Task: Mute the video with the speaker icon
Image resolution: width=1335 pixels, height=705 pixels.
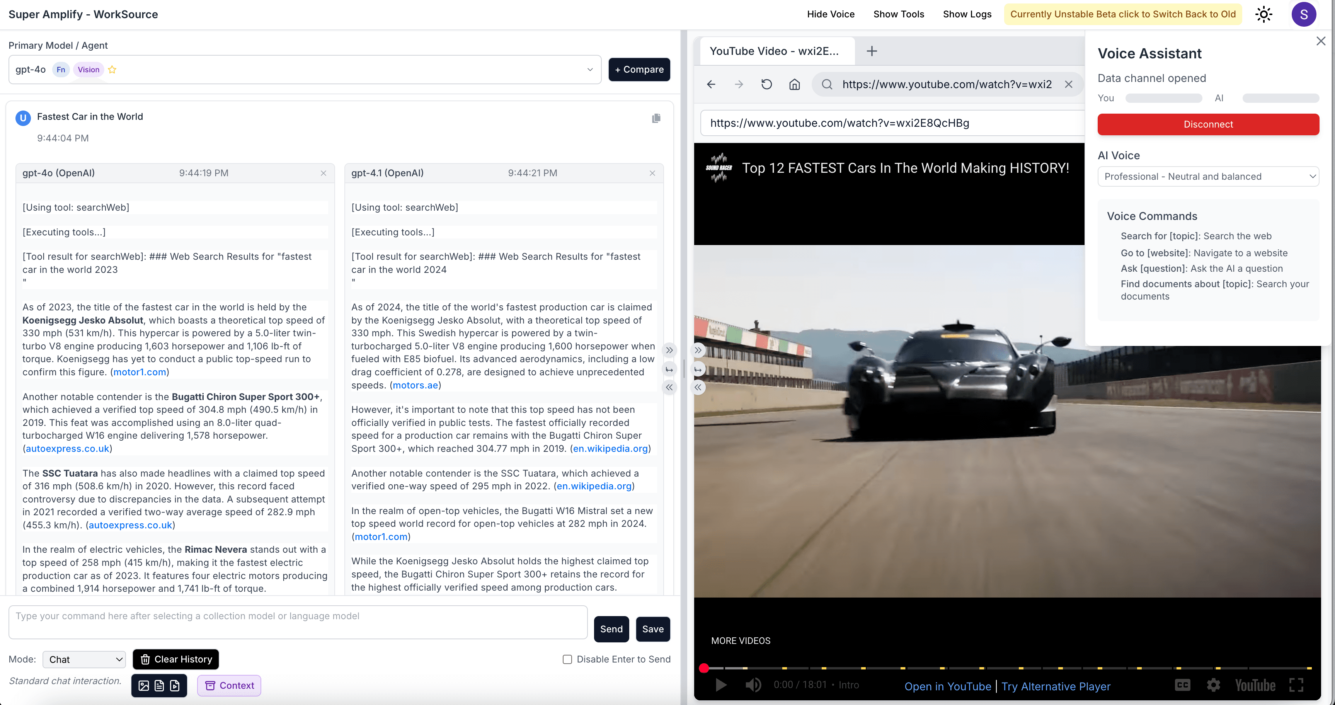Action: click(753, 685)
